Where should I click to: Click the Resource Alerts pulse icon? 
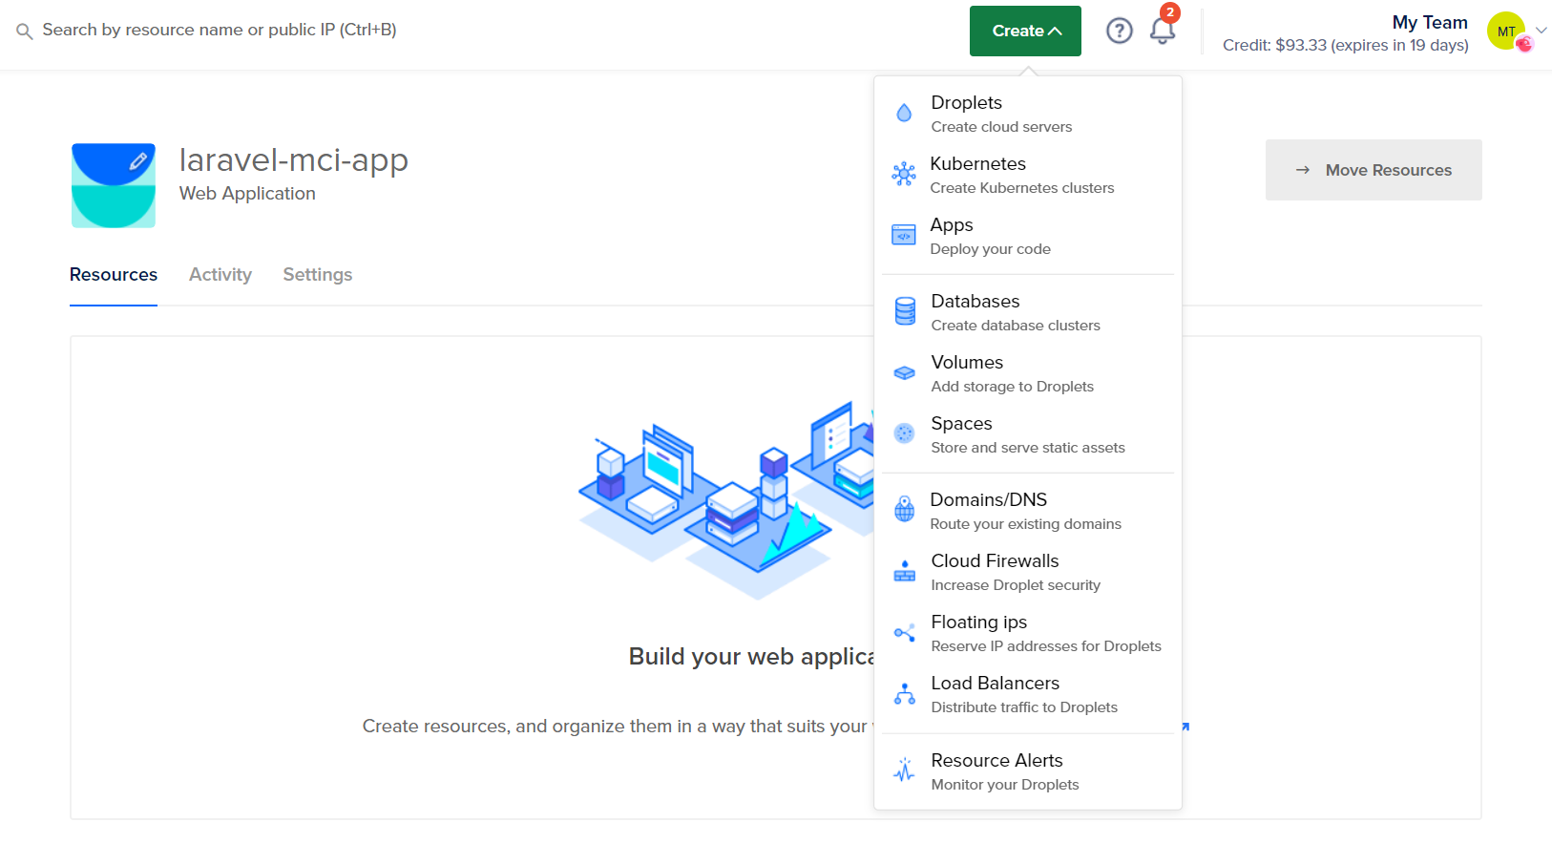(904, 770)
